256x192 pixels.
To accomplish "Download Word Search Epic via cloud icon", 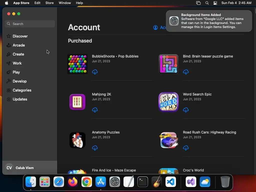I will 186,110.
